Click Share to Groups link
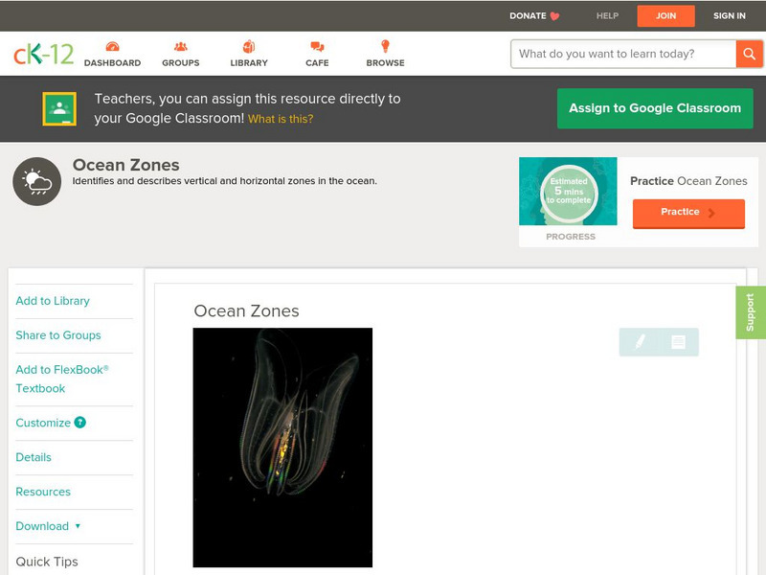Viewport: 766px width, 575px height. tap(58, 335)
